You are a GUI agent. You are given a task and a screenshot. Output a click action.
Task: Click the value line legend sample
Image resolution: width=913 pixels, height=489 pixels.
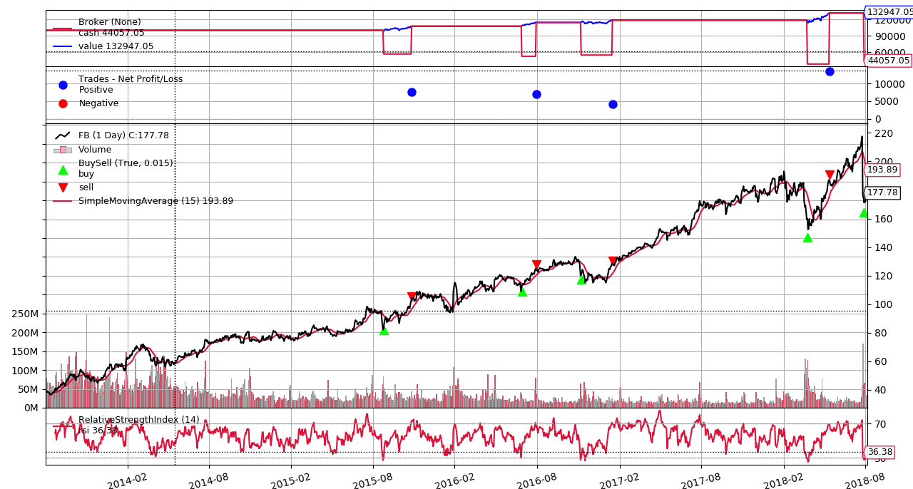(61, 44)
